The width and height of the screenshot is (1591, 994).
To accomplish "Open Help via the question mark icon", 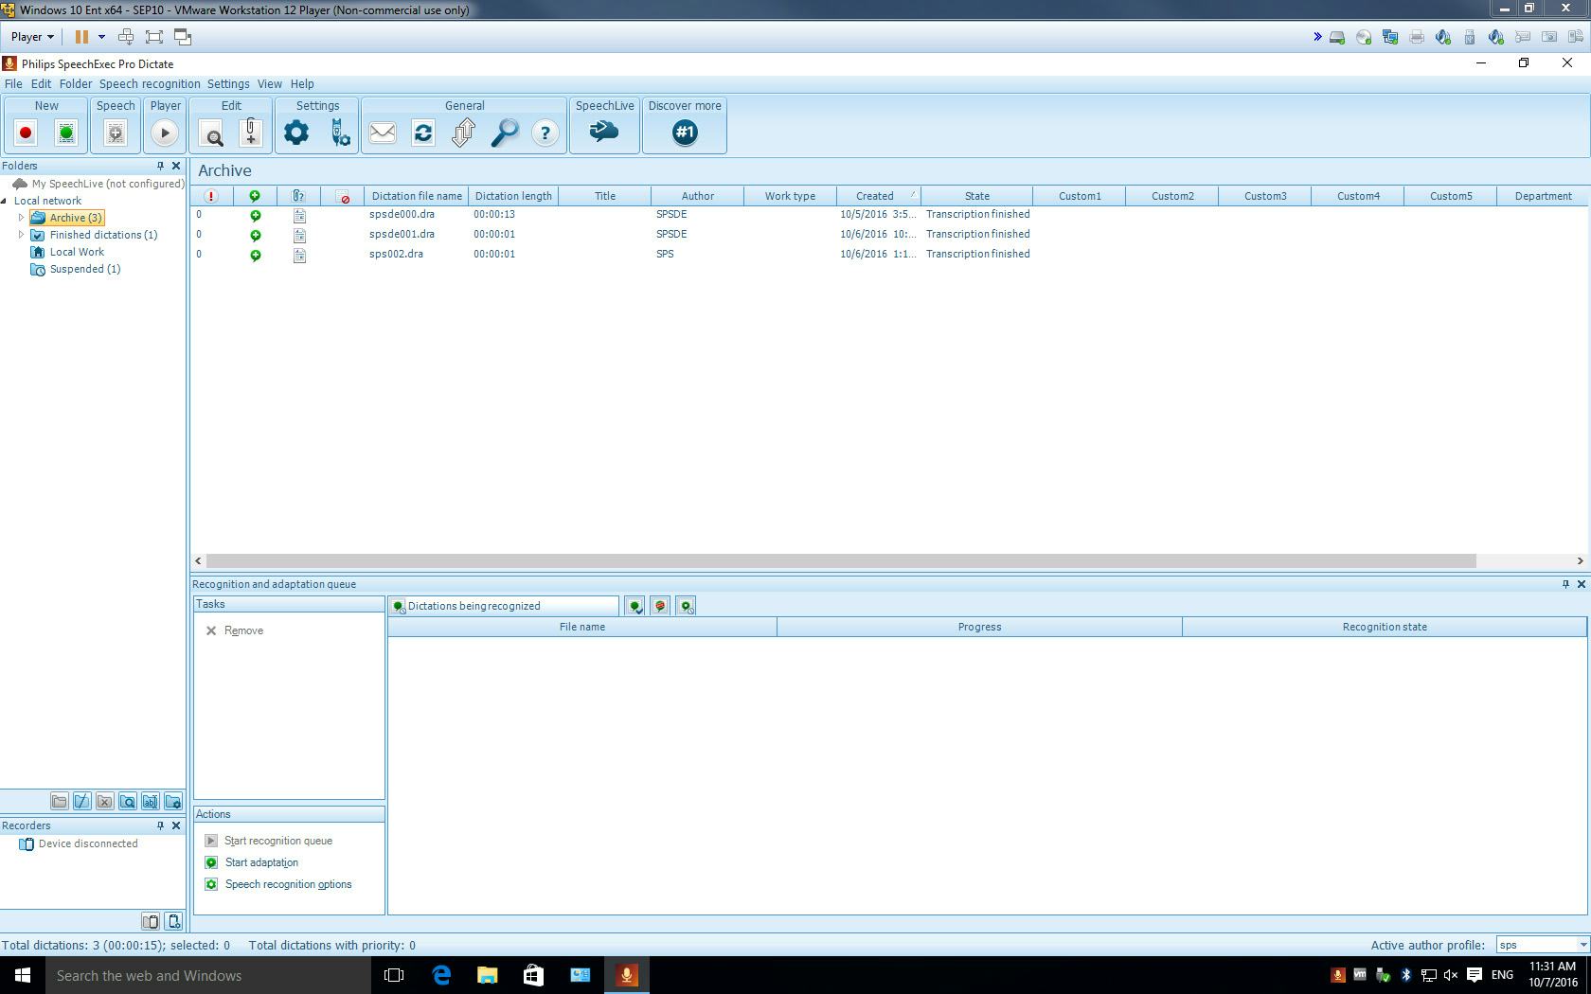I will tap(545, 133).
